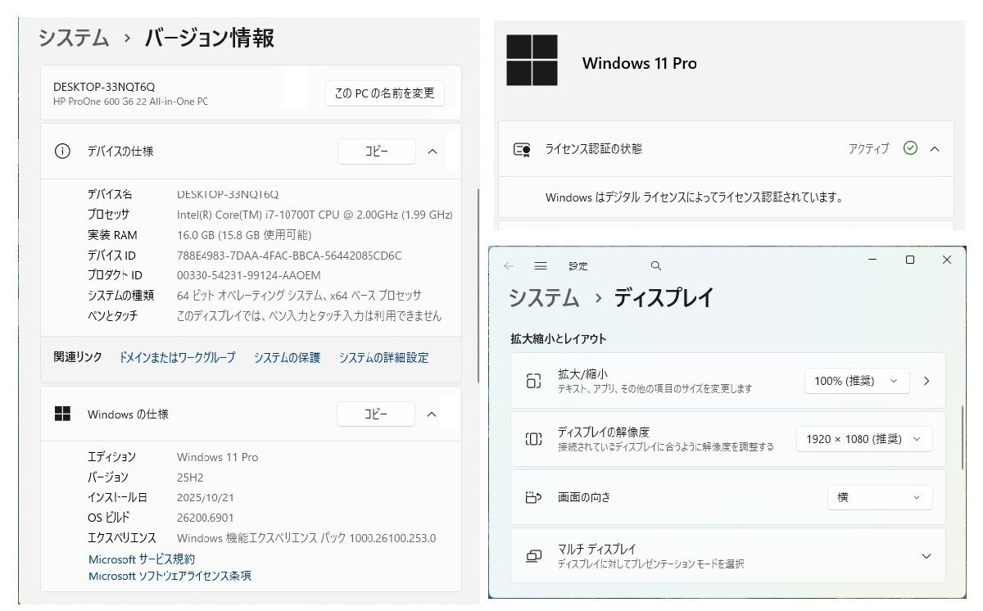983x611 pixels.
Task: Open the システムの詳細設定 link
Action: click(383, 358)
